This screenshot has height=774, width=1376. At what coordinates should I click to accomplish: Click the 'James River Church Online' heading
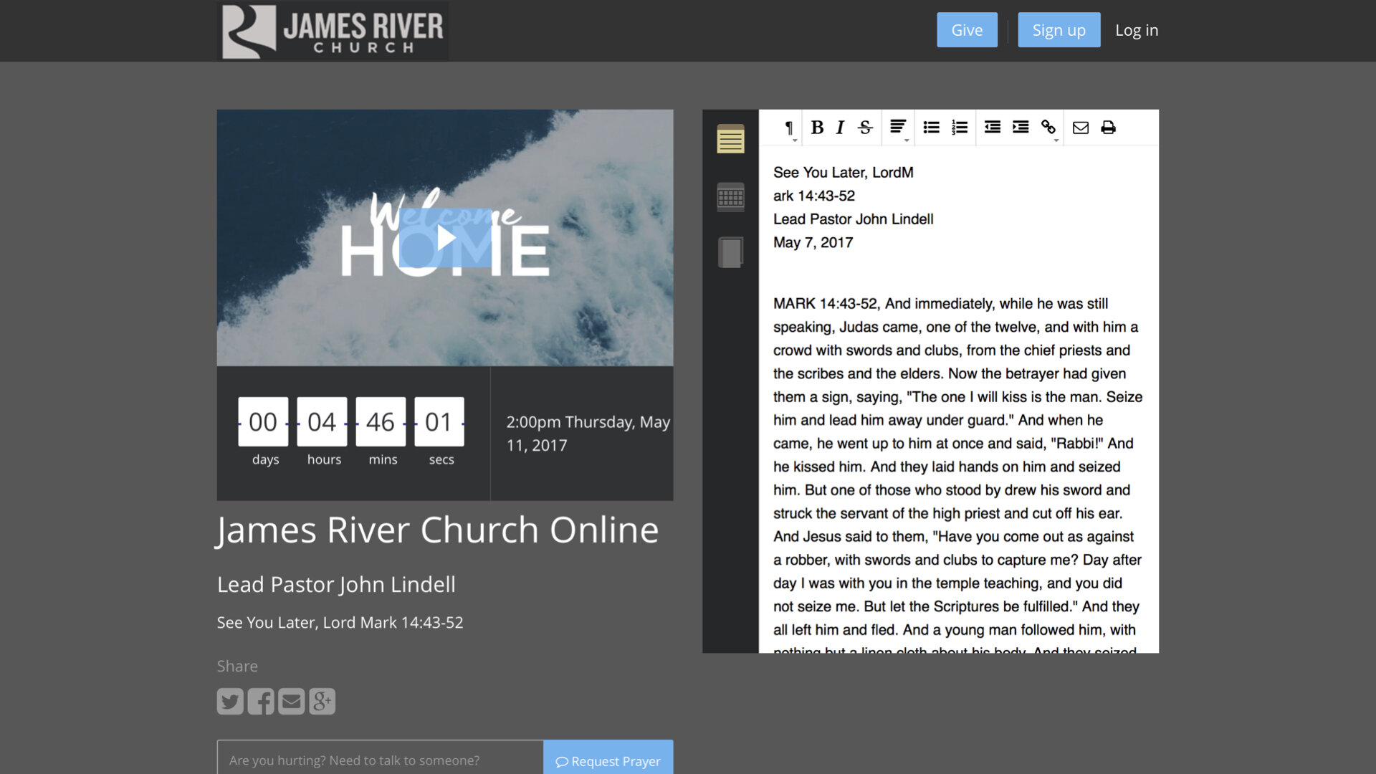click(x=438, y=530)
